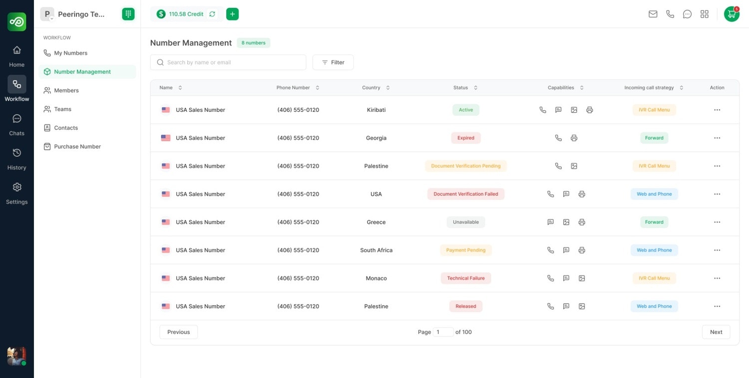The width and height of the screenshot is (749, 378).
Task: Open the green dialpad button
Action: coord(128,14)
